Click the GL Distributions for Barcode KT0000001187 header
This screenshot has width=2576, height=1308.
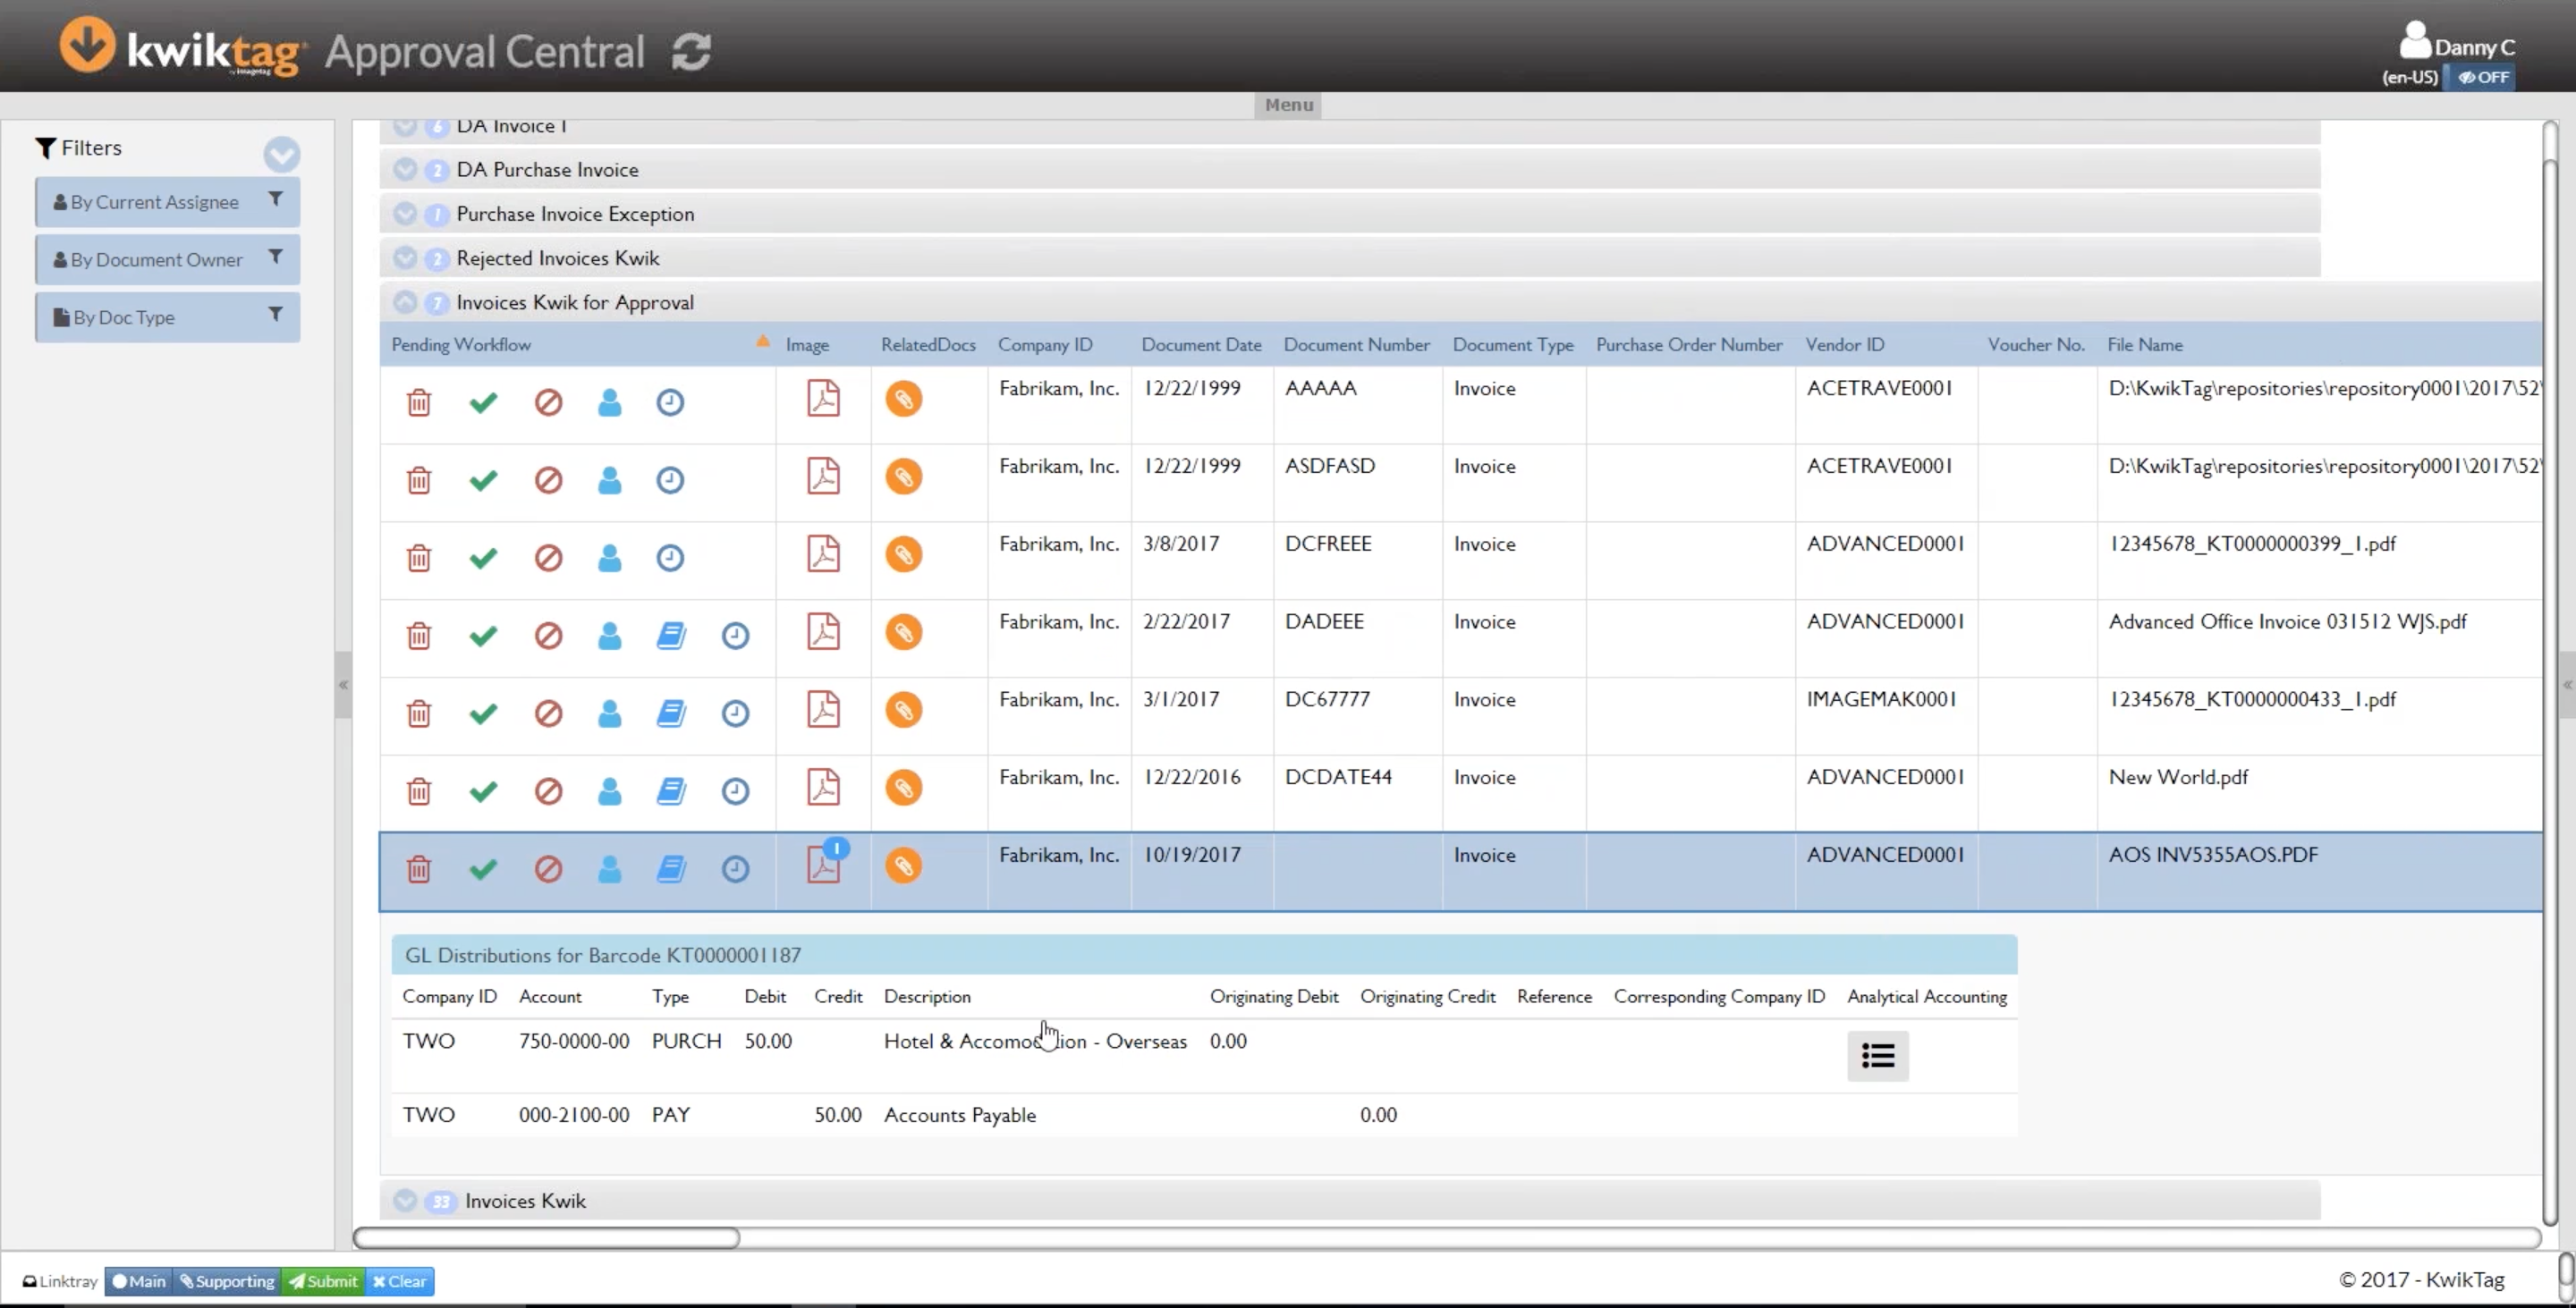coord(1204,955)
